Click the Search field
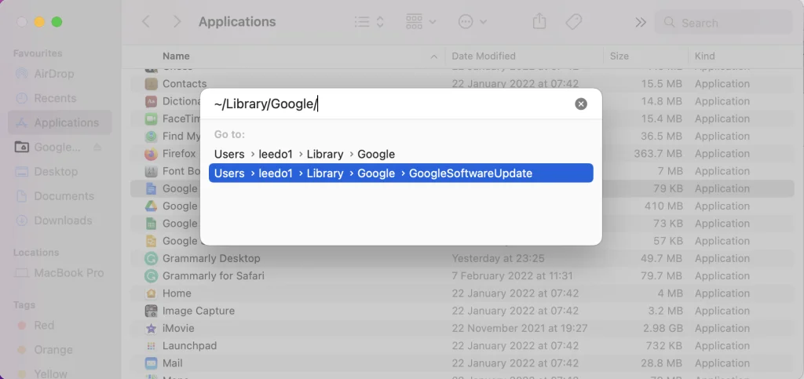This screenshot has height=379, width=804. [723, 23]
